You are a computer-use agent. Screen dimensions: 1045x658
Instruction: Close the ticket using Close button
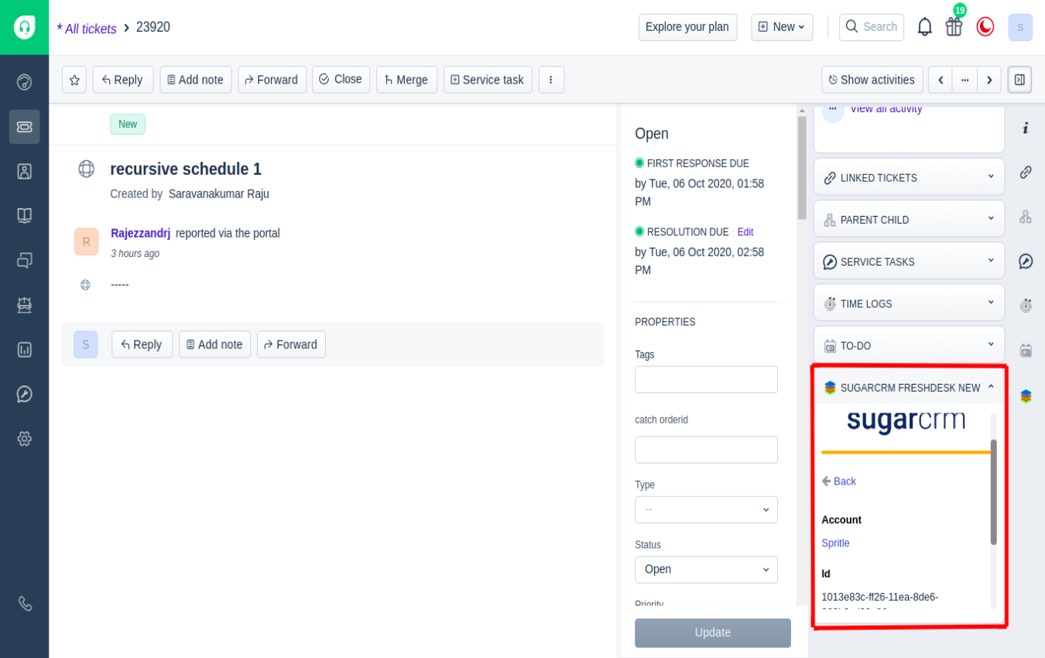click(x=341, y=80)
